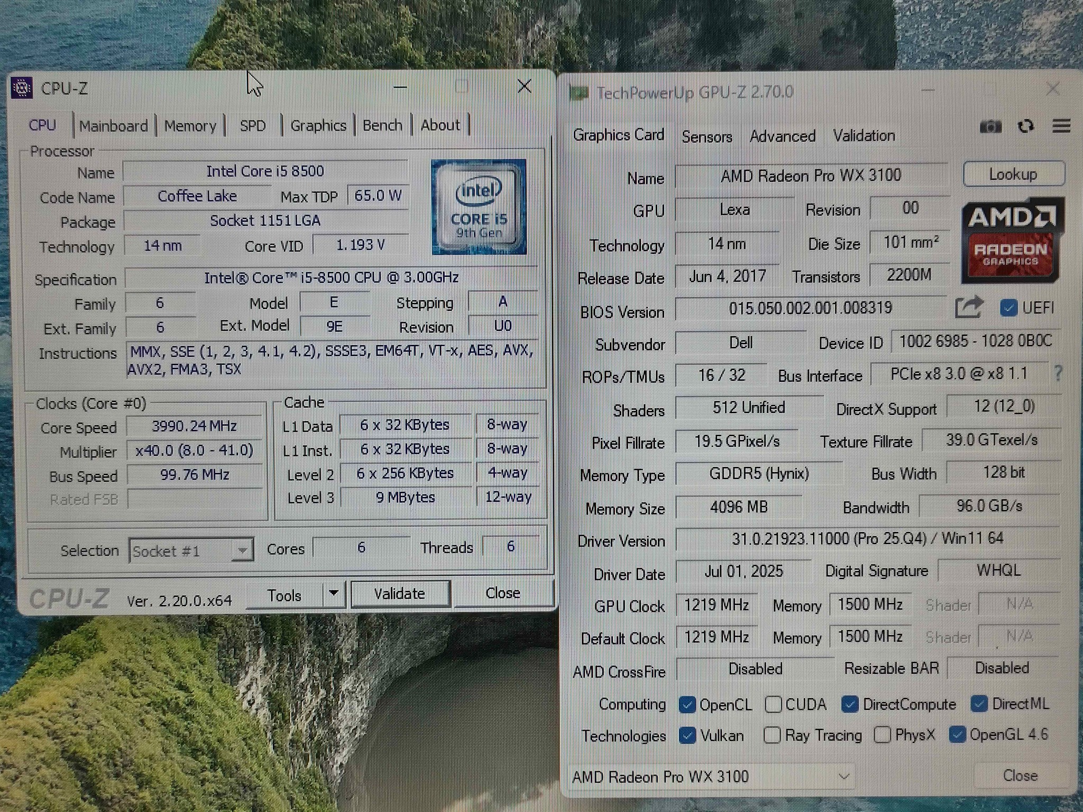Click the Tools button in CPU-Z
The image size is (1083, 812).
pyautogui.click(x=284, y=595)
